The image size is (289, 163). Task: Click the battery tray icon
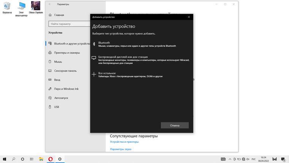point(239,159)
